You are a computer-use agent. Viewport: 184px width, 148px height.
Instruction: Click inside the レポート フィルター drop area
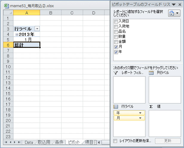[x=129, y=90]
